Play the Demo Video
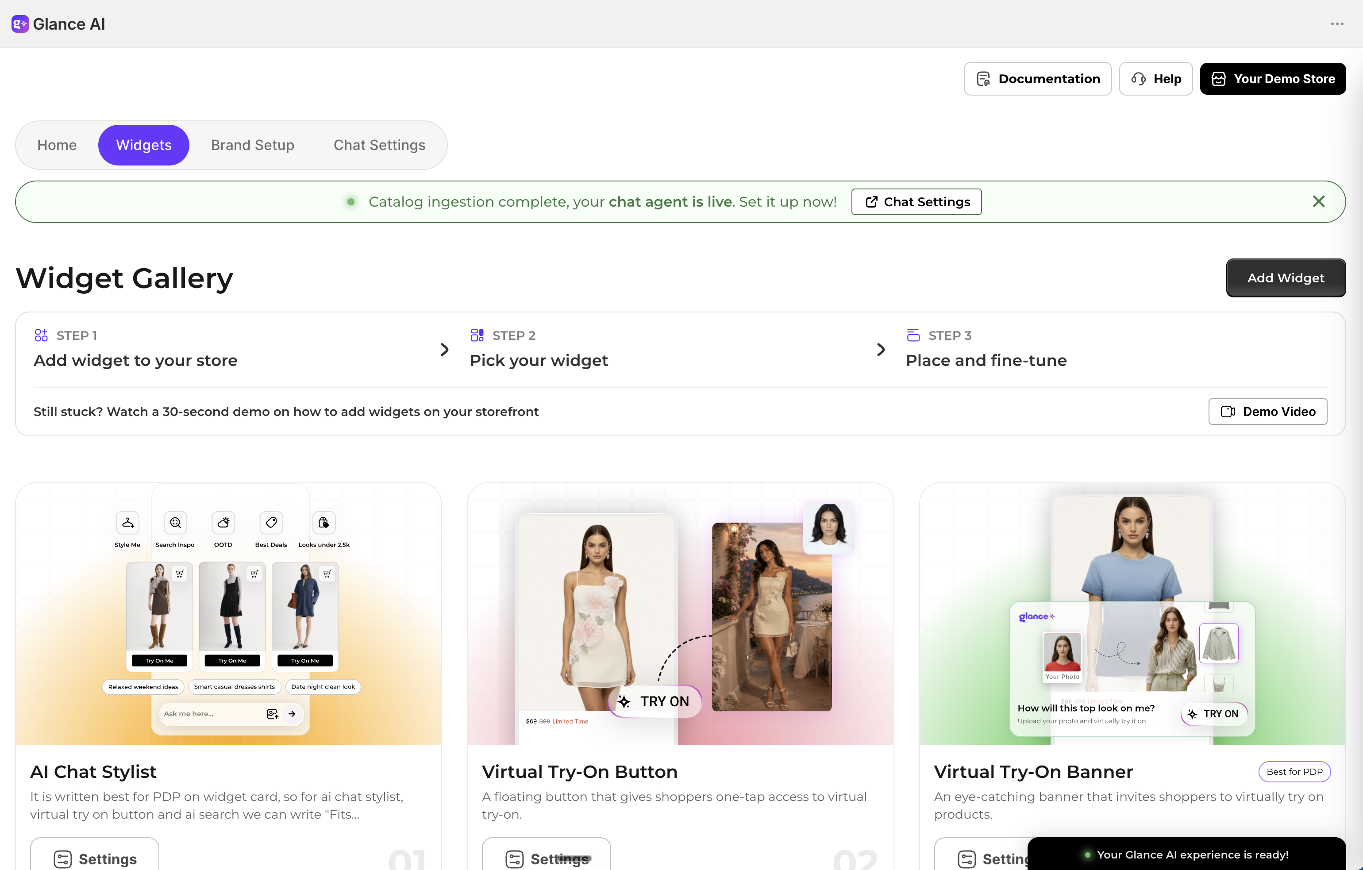The width and height of the screenshot is (1363, 870). coord(1267,412)
